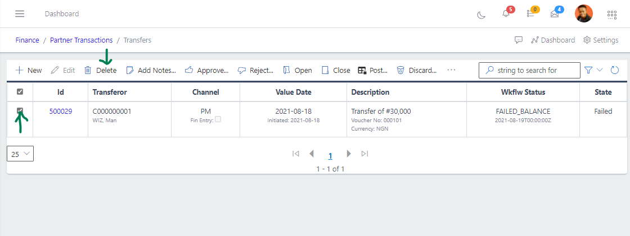The height and width of the screenshot is (236, 630).
Task: Sort by Id column header
Action: 61,92
